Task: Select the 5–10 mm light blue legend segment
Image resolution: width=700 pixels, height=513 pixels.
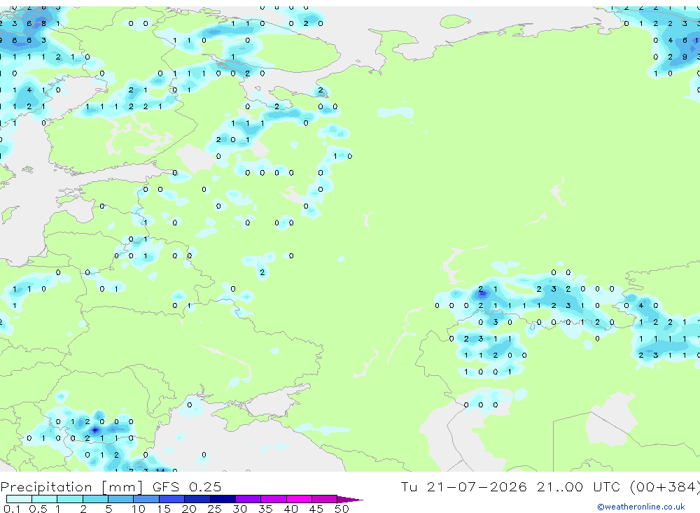Action: coord(121,499)
